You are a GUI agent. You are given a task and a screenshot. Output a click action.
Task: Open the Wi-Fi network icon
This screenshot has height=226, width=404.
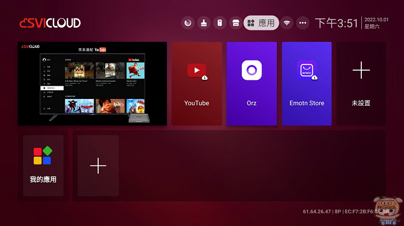pyautogui.click(x=287, y=23)
